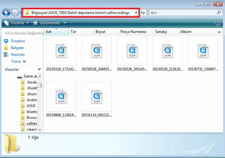Select the 20150731_150607 recording file icon
This screenshot has height=158, width=225.
[203, 51]
